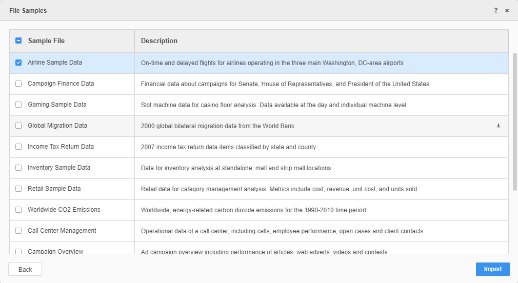Download the Global Migration Data file
The height and width of the screenshot is (283, 518).
coord(498,126)
